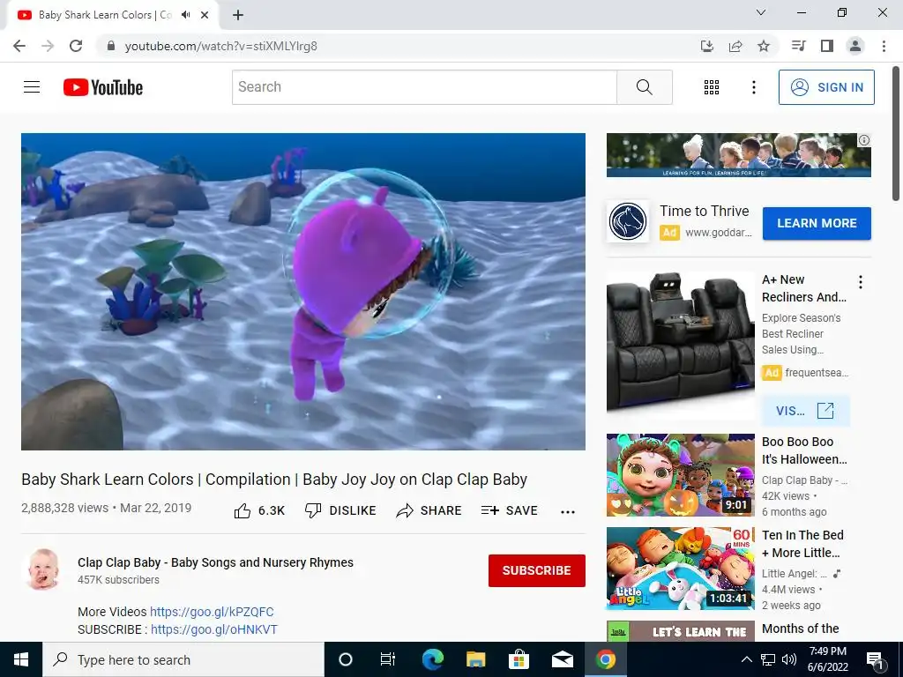
Task: Open more actions ellipsis below video
Action: tap(568, 512)
